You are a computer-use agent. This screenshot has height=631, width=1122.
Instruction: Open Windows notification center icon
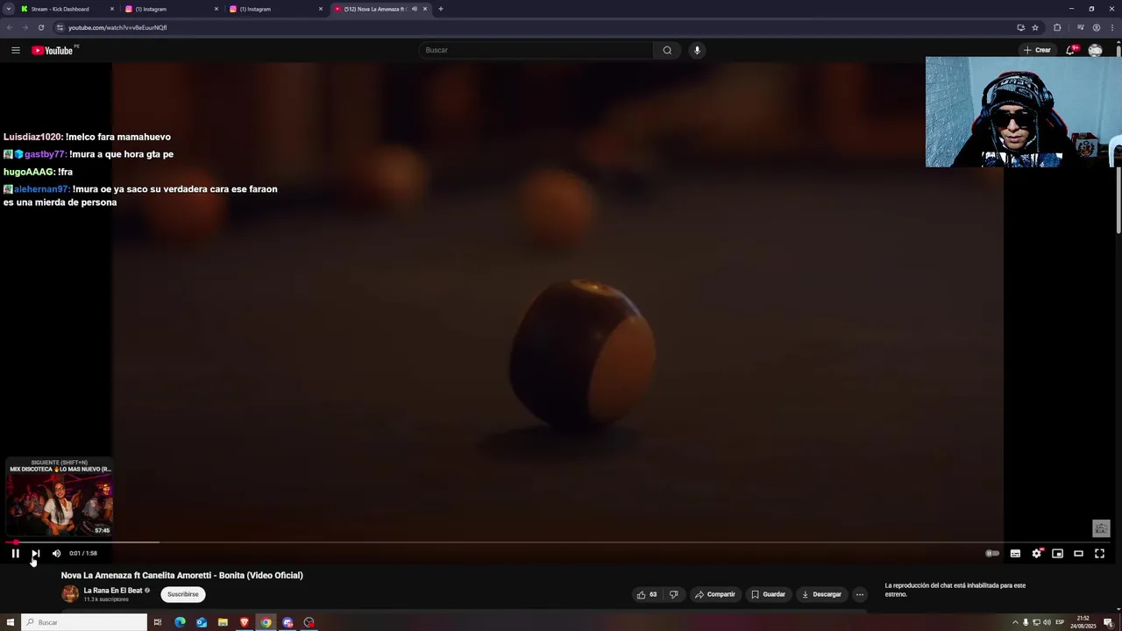[x=1108, y=622]
